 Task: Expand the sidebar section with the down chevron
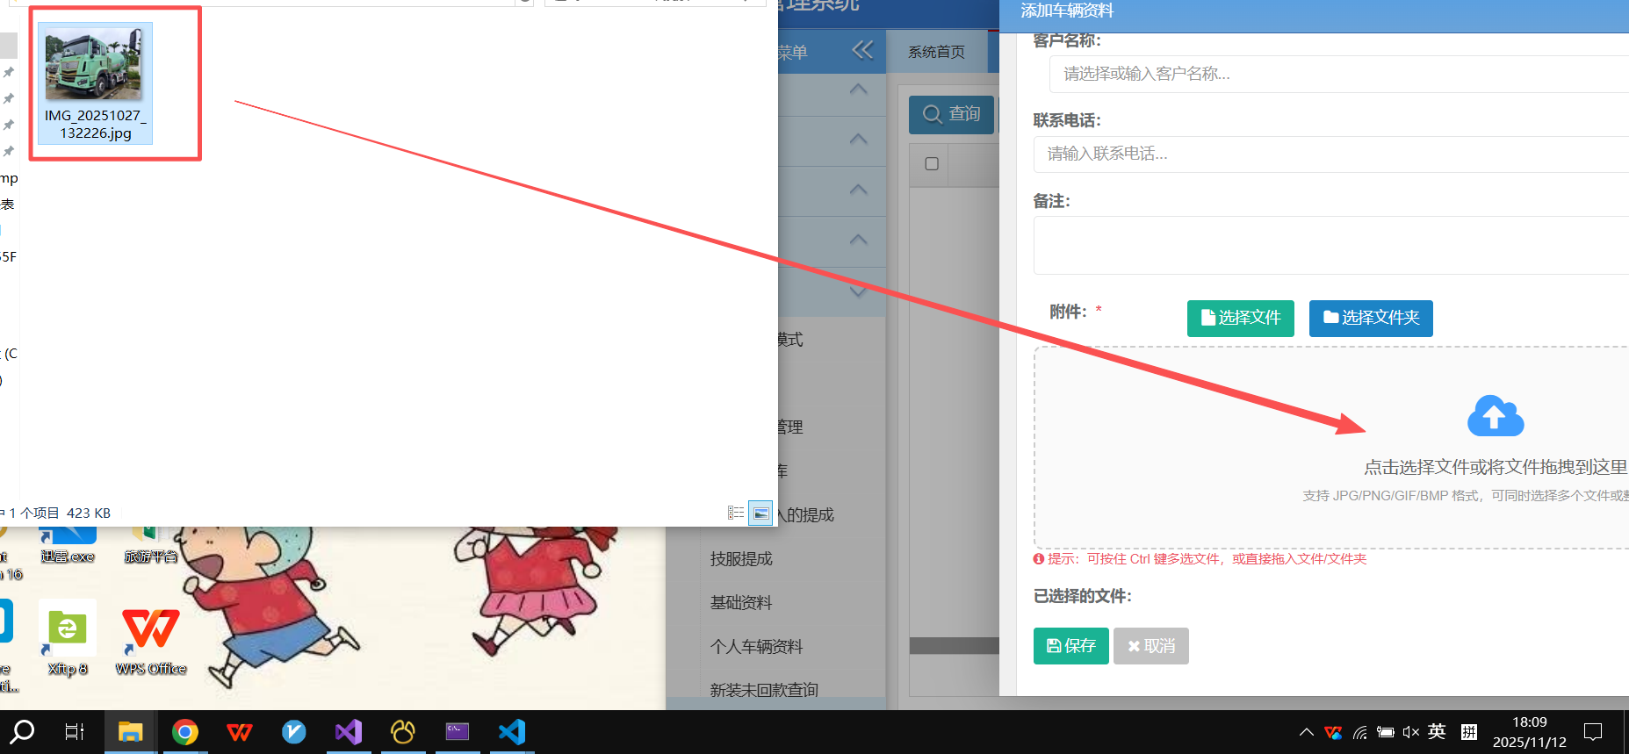pyautogui.click(x=859, y=291)
